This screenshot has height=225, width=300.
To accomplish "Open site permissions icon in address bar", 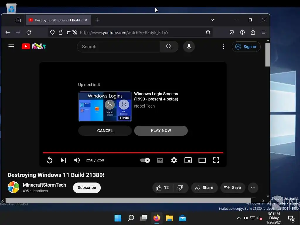I will click(x=69, y=32).
